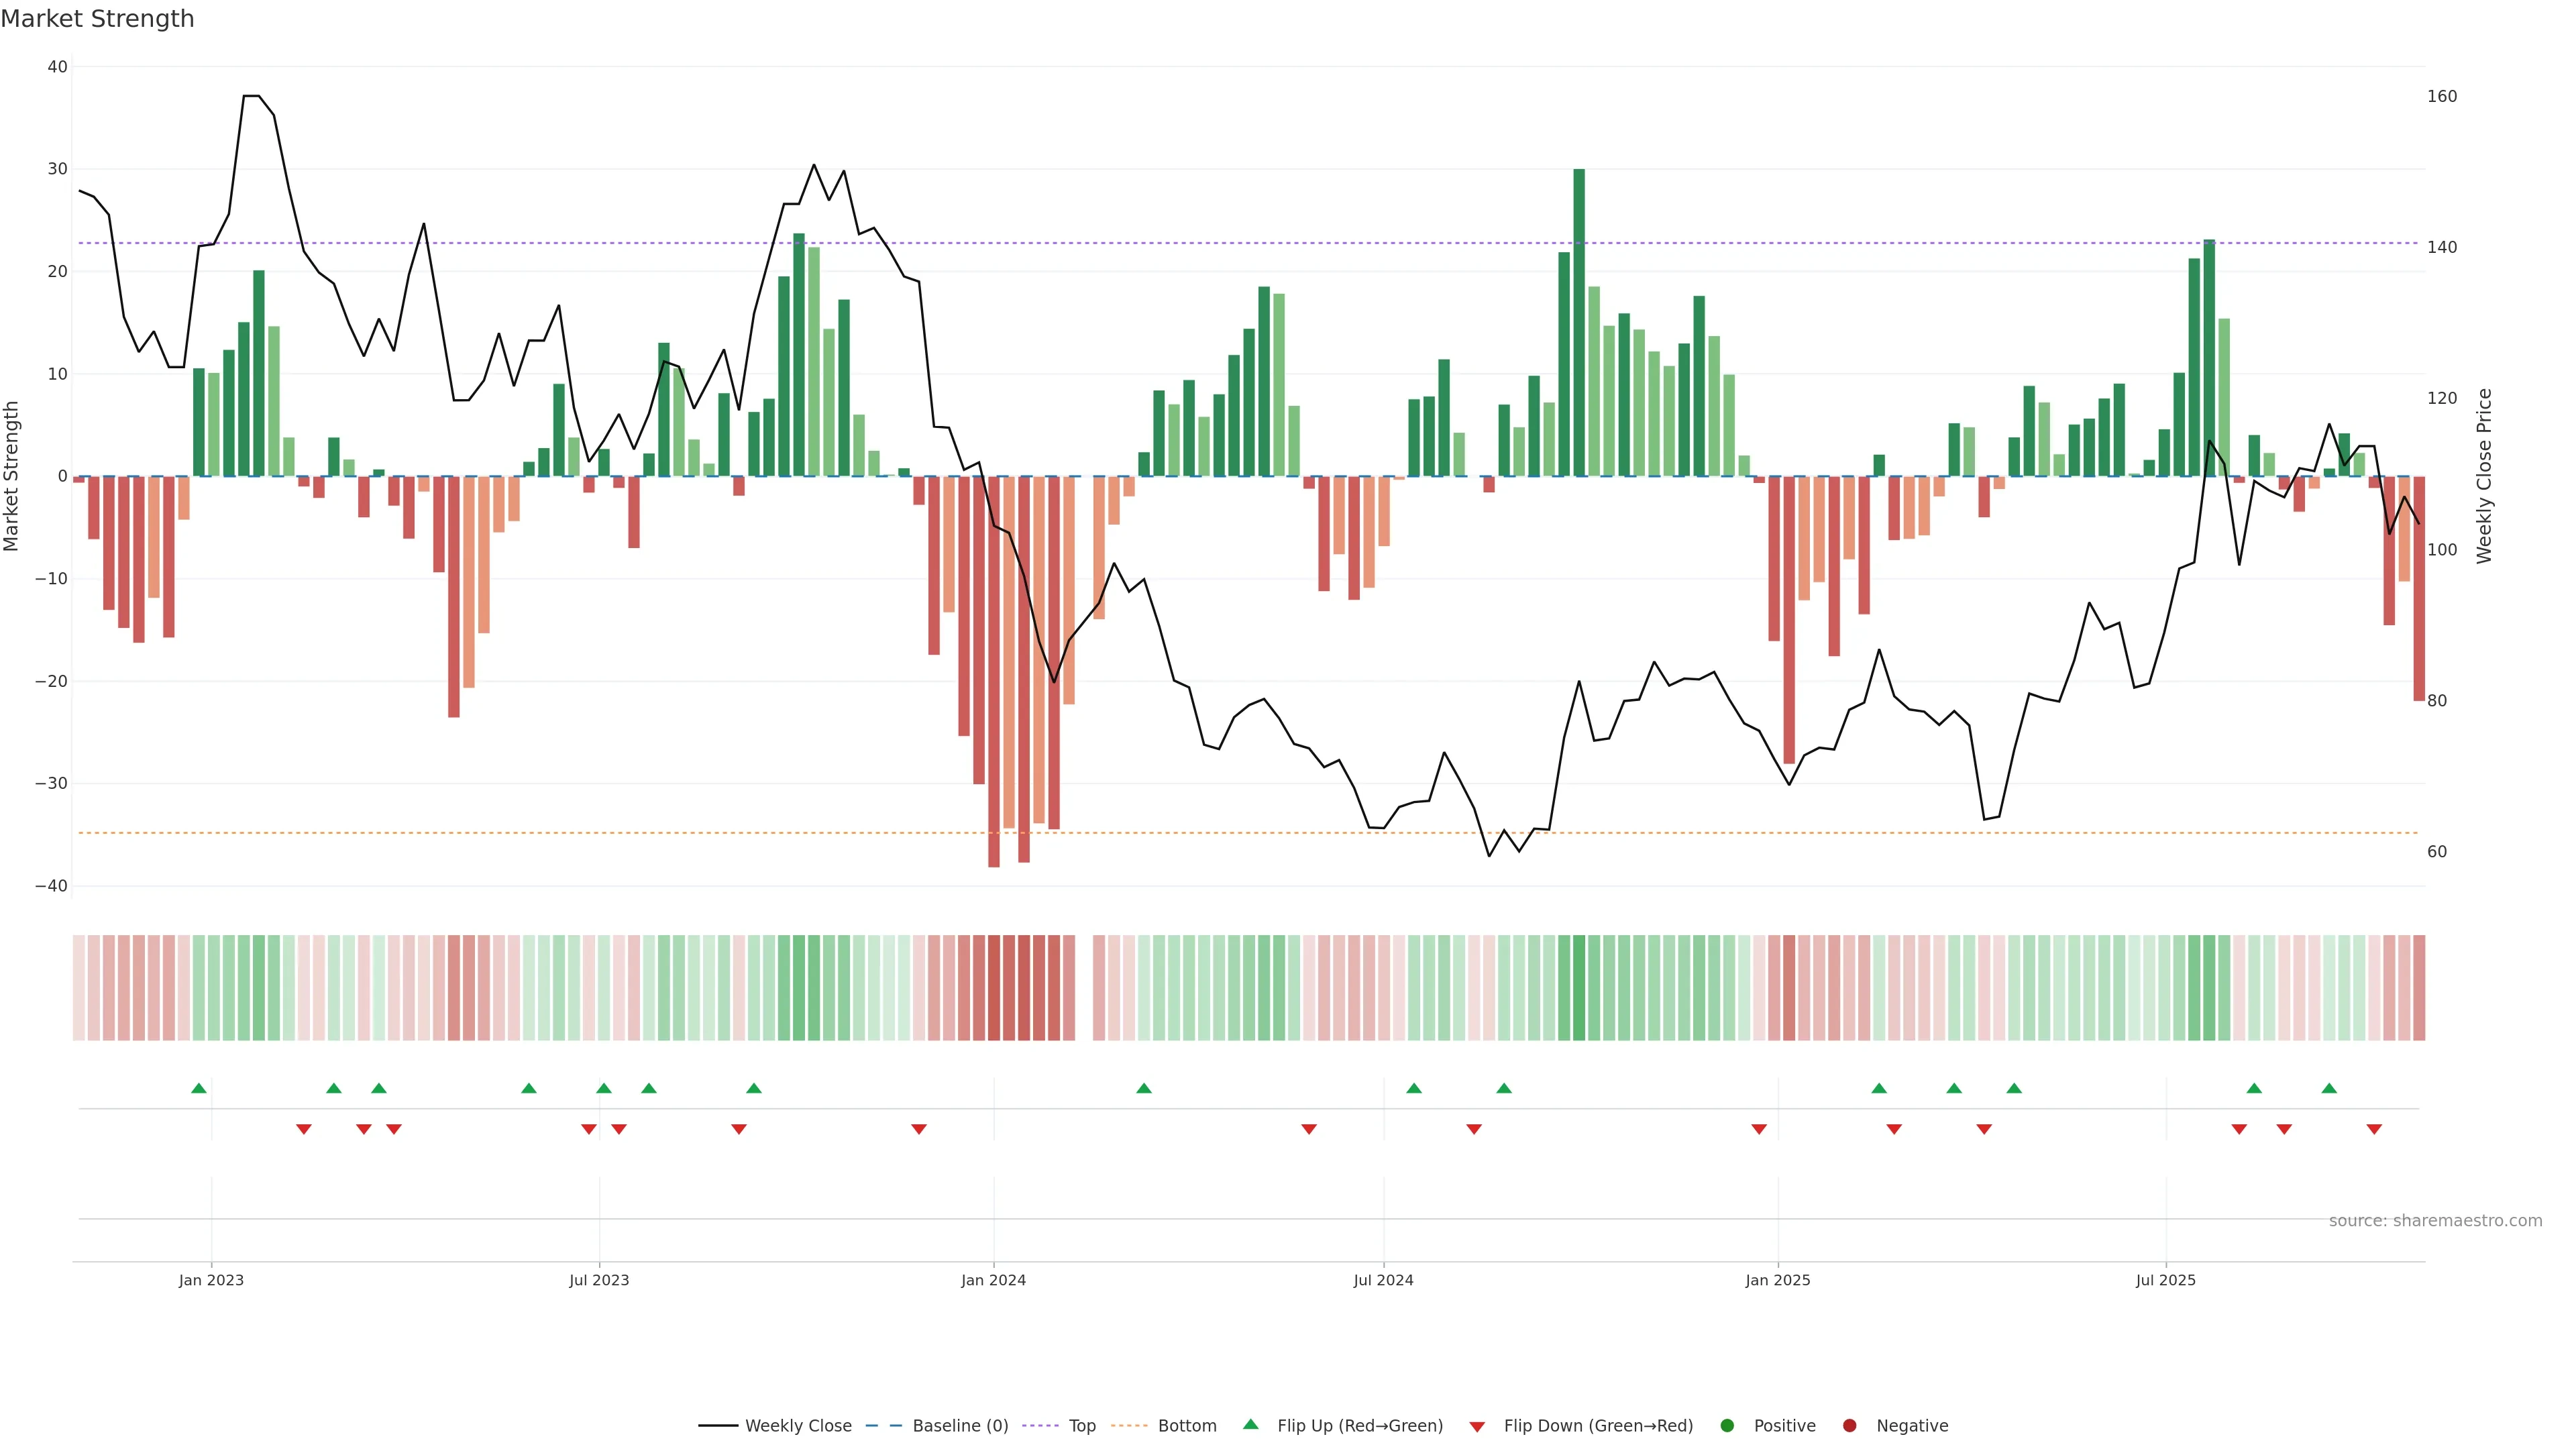Click the red Flip Down legend triangle
2576x1449 pixels.
pyautogui.click(x=1477, y=1426)
